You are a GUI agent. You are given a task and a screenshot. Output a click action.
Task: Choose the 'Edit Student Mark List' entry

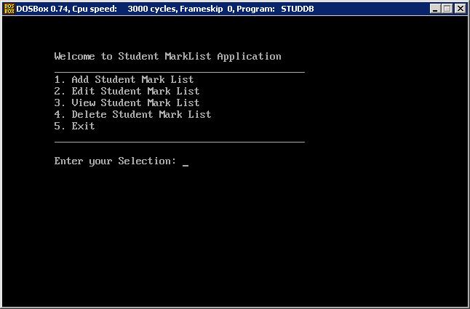(127, 91)
